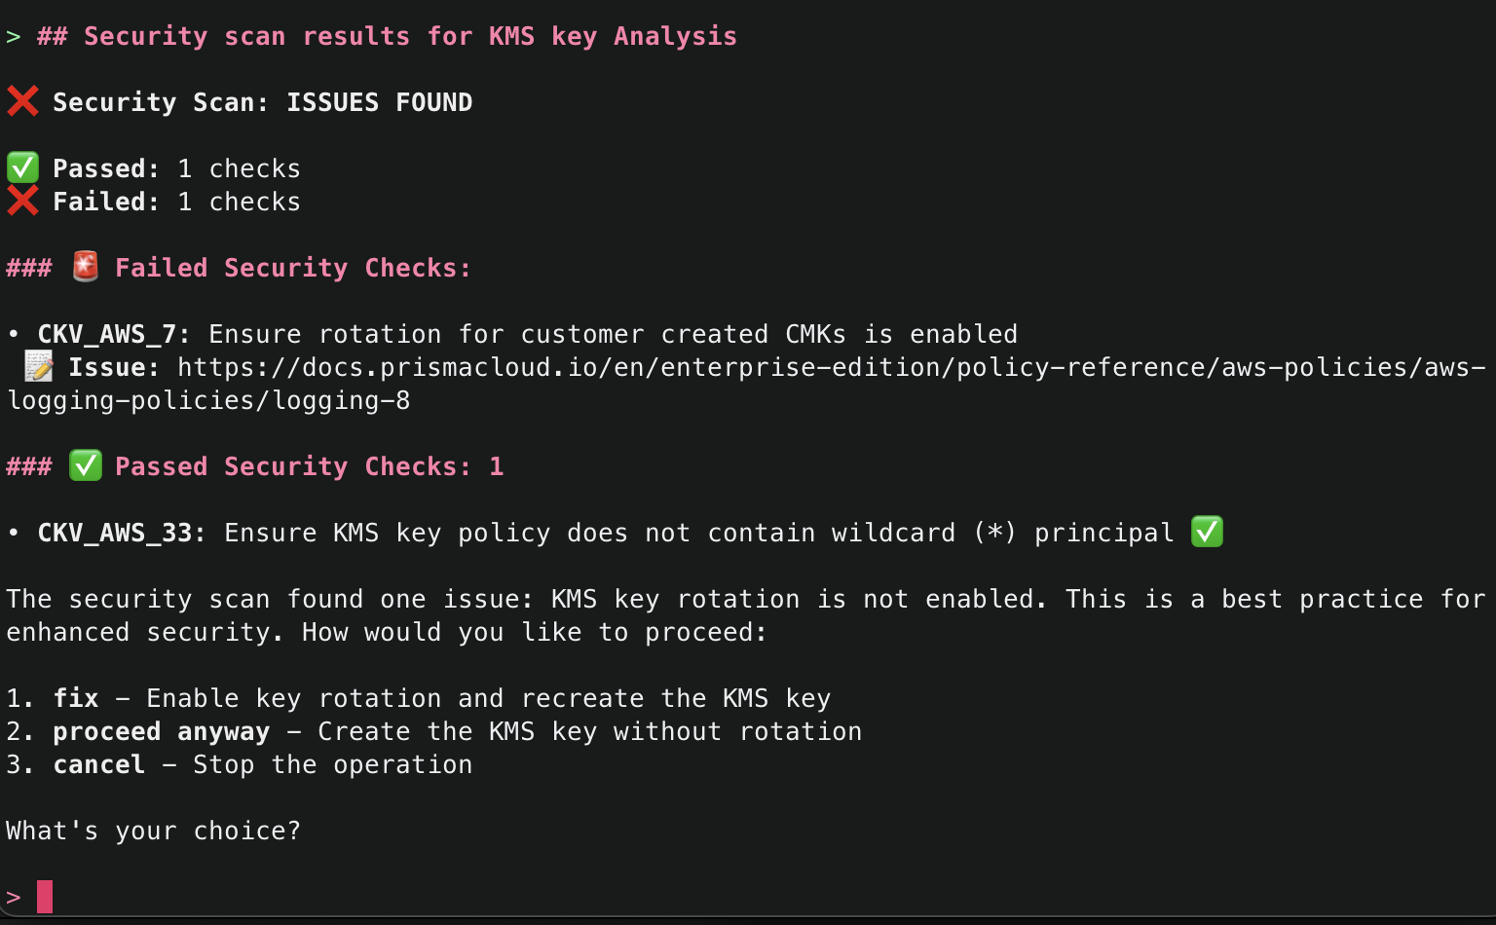Click 'What's your choice?' question text
Screen dimensions: 1496x925
(153, 831)
